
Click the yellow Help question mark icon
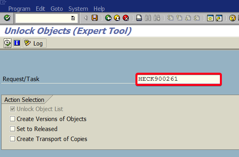(233, 18)
